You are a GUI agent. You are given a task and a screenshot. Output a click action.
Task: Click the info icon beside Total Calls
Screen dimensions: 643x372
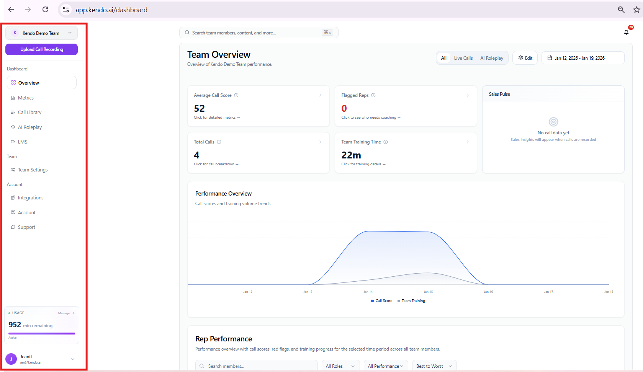219,142
